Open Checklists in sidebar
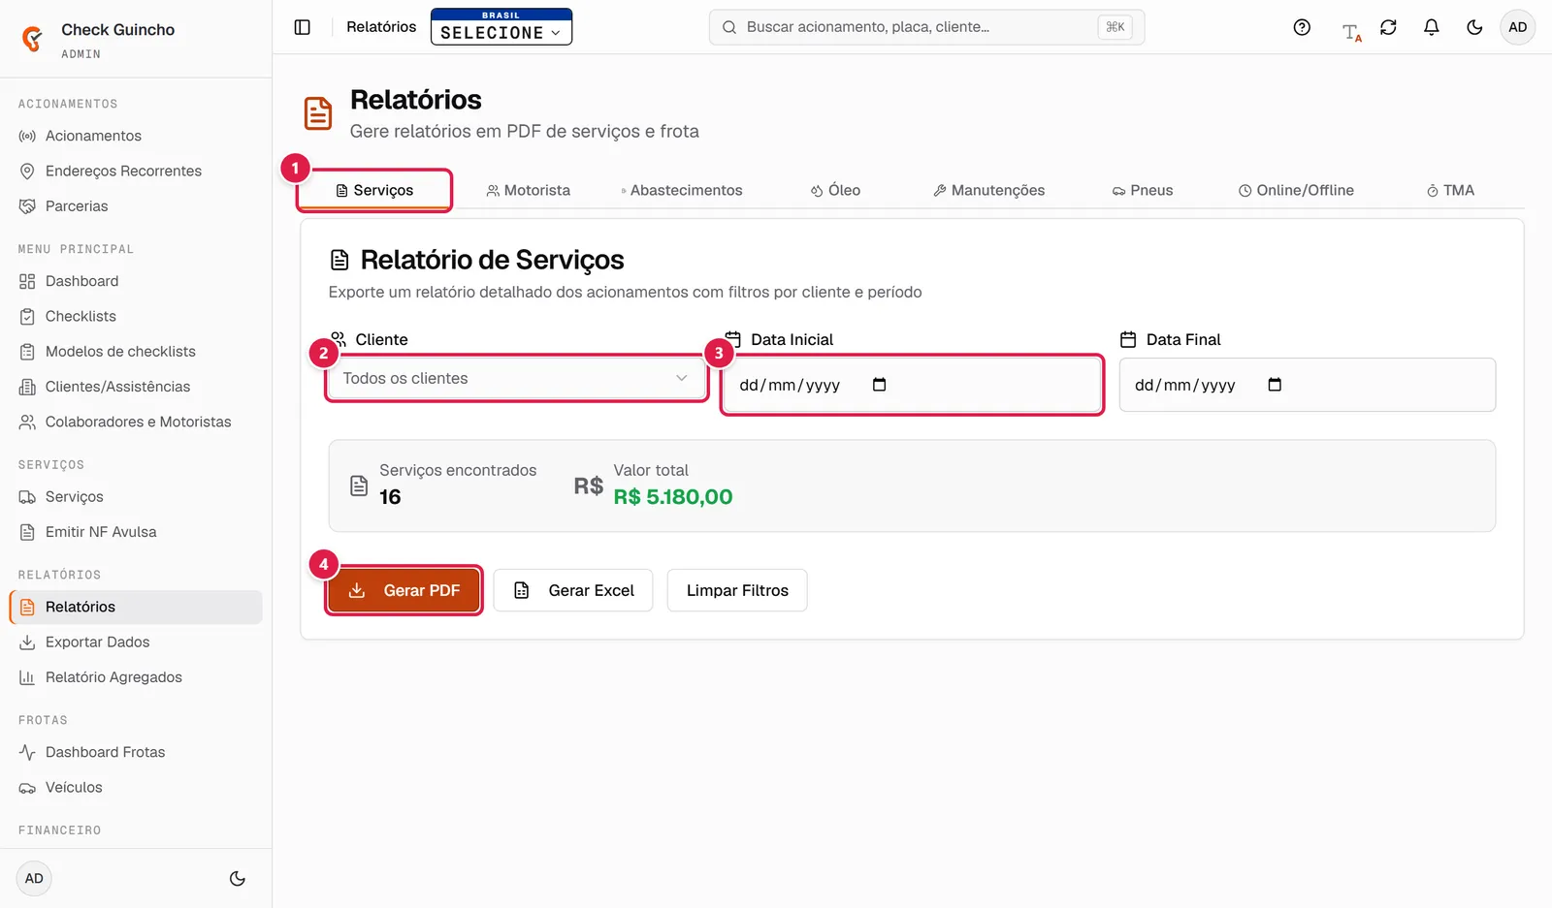Image resolution: width=1552 pixels, height=908 pixels. (136, 316)
